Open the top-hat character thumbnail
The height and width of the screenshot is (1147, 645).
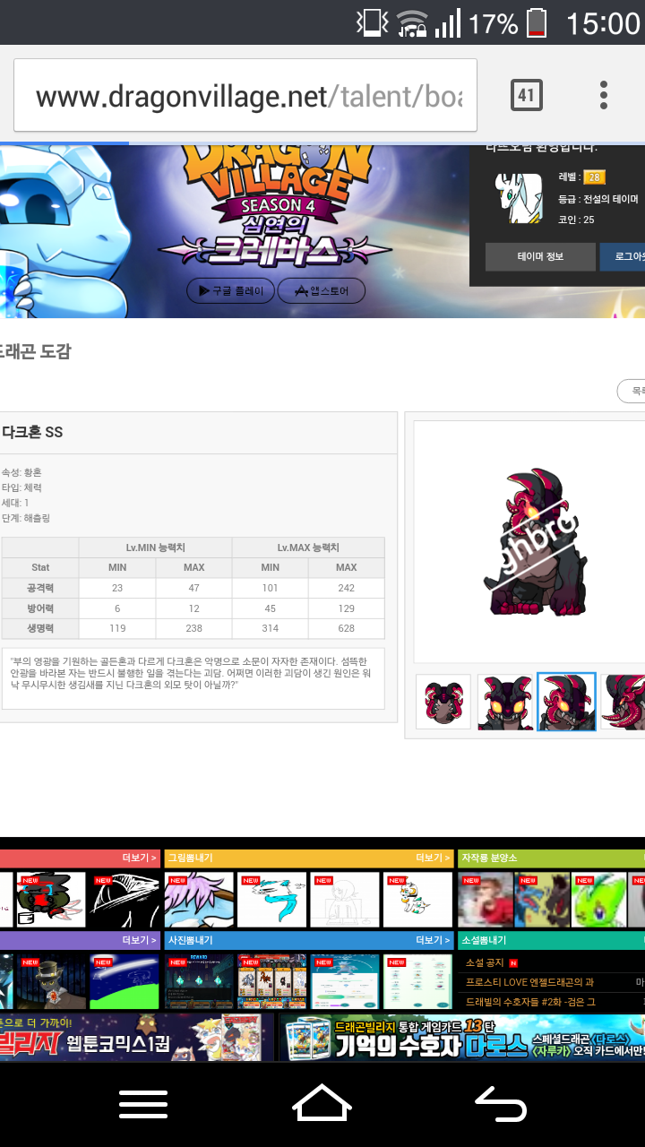point(50,981)
